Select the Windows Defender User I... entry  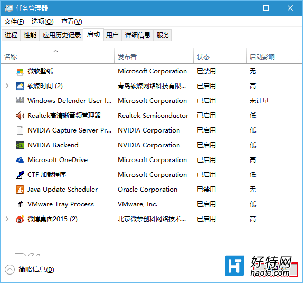point(69,101)
